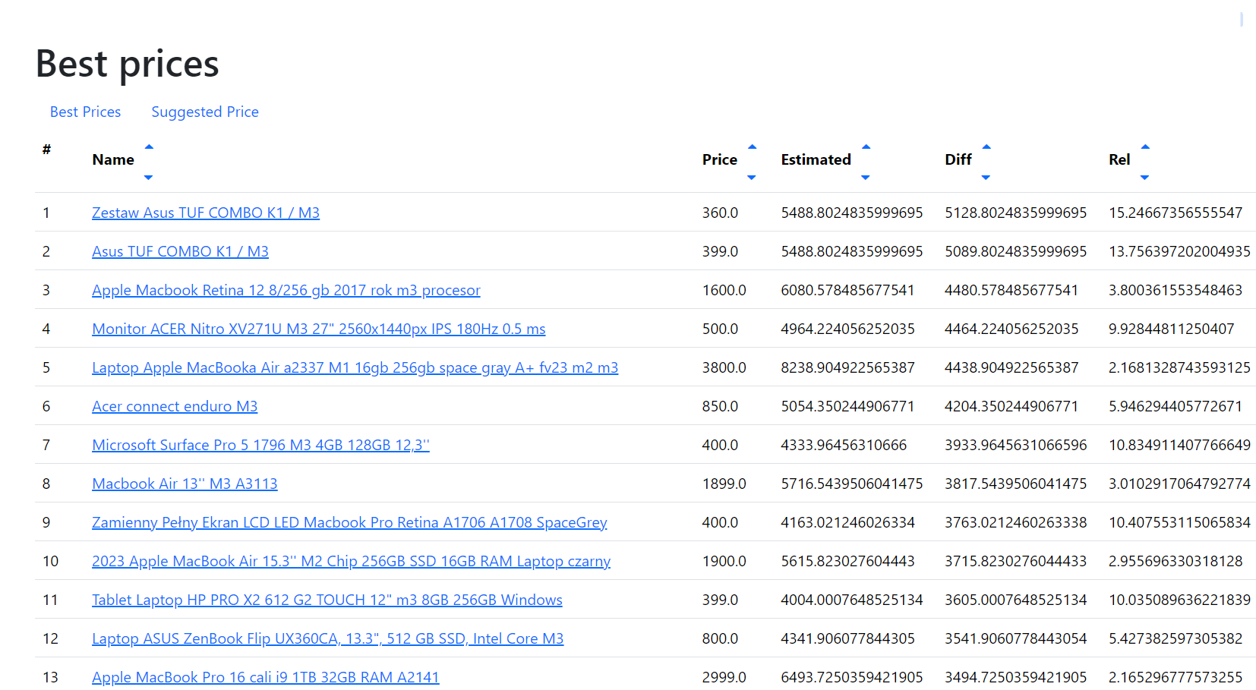Screen dimensions: 1256x690
Task: Select diff value 3933.9645631066596
Action: 1015,445
